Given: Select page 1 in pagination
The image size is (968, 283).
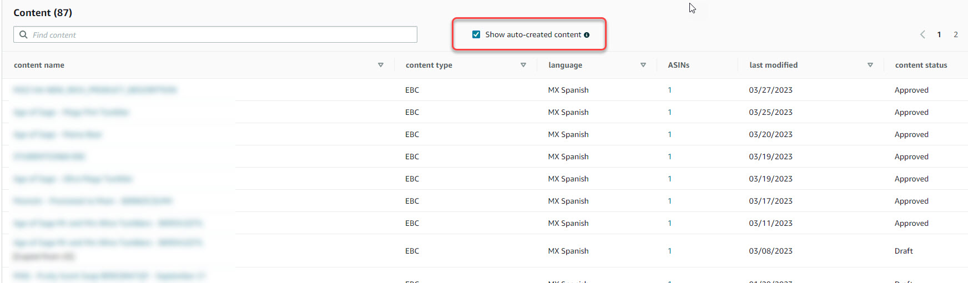Looking at the screenshot, I should [x=939, y=34].
